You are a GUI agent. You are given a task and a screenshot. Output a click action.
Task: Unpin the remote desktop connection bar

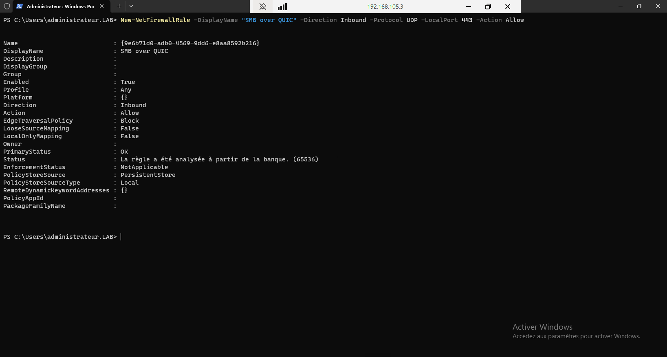263,7
